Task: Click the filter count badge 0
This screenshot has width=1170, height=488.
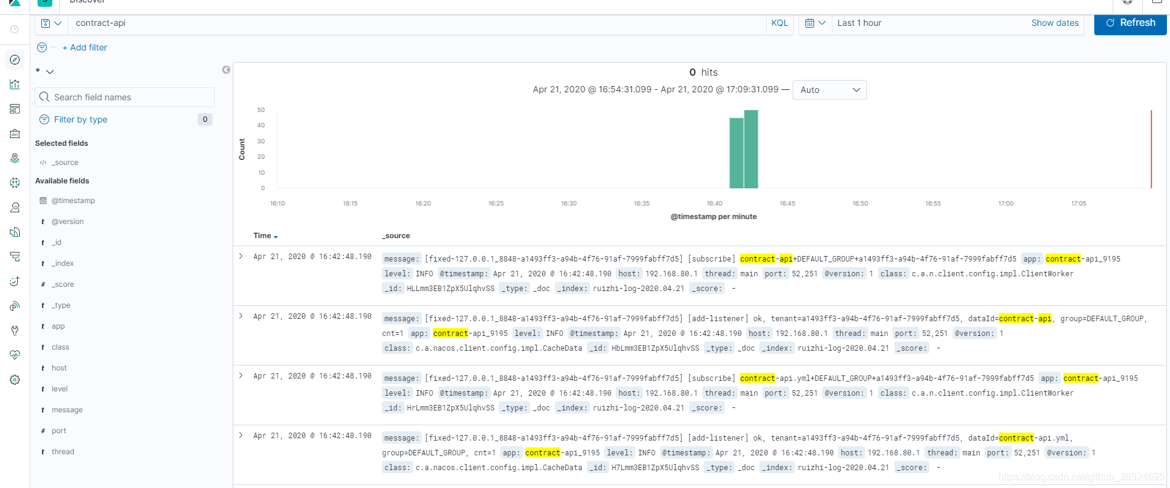Action: 205,119
